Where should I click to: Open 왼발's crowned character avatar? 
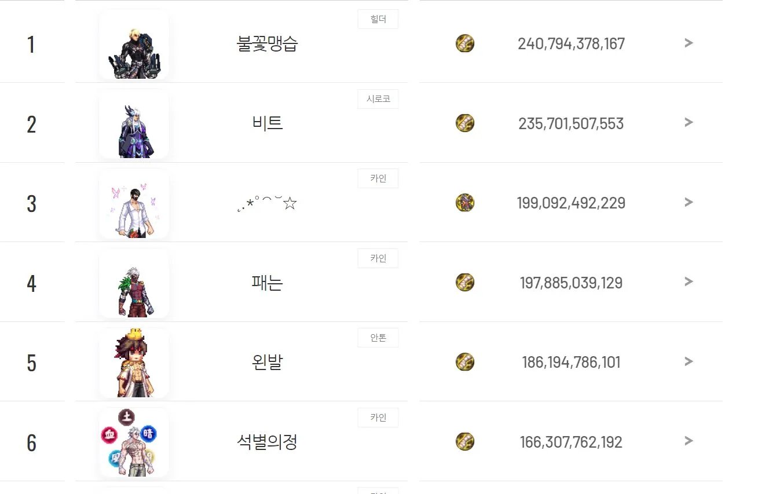(x=134, y=363)
